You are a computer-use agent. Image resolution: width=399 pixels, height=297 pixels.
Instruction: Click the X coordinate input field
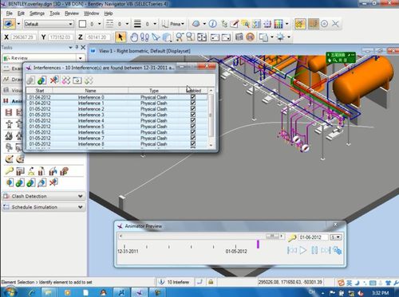click(23, 37)
